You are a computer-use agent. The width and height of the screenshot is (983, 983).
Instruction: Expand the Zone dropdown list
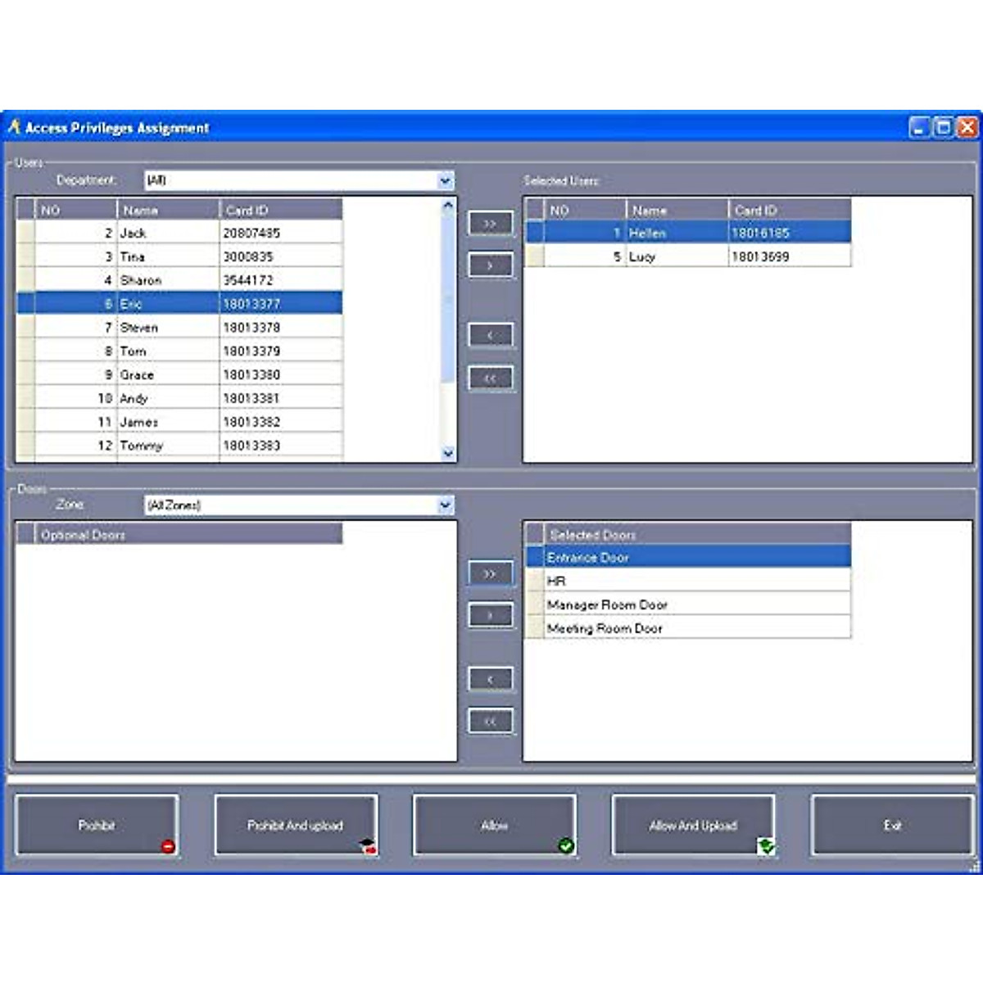[x=445, y=505]
